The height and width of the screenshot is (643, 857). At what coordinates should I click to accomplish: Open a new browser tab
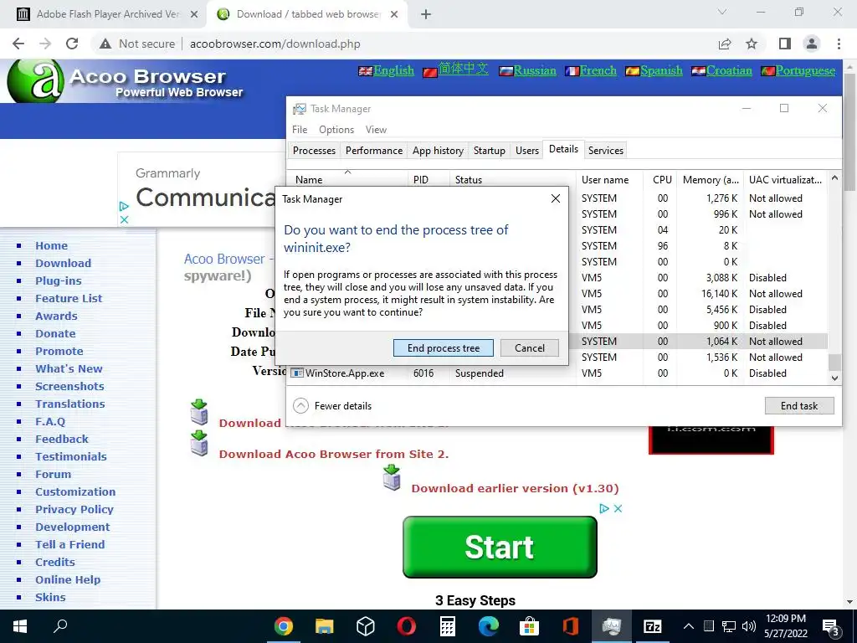pyautogui.click(x=426, y=14)
